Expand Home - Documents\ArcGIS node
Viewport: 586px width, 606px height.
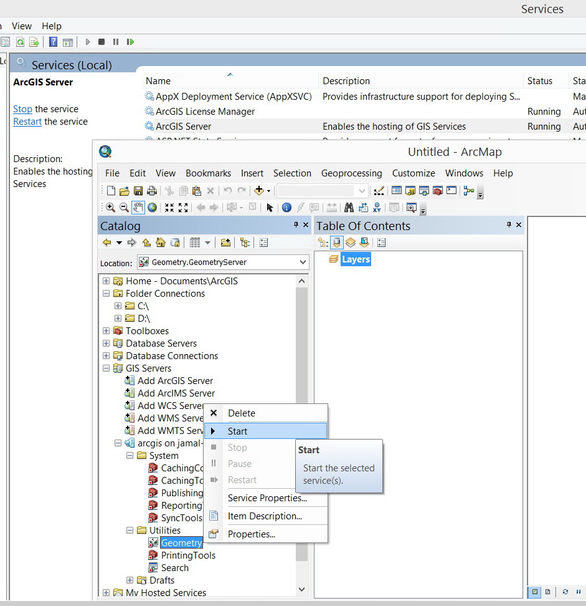pos(106,281)
